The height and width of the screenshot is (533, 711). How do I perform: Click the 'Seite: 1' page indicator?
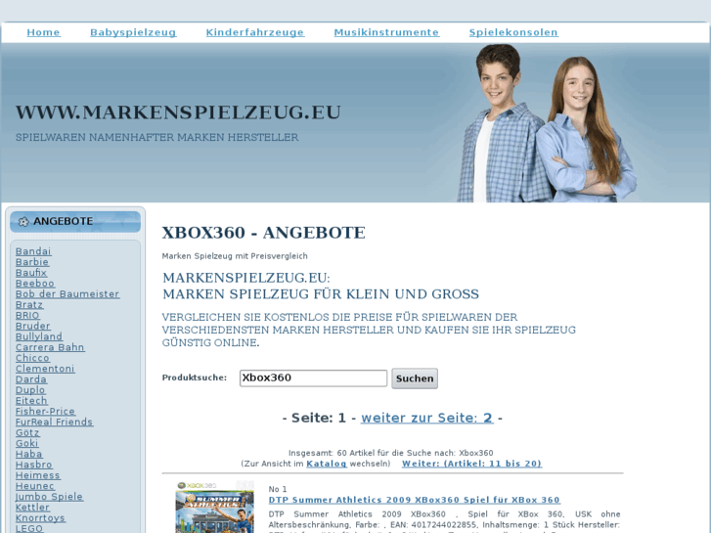(319, 418)
